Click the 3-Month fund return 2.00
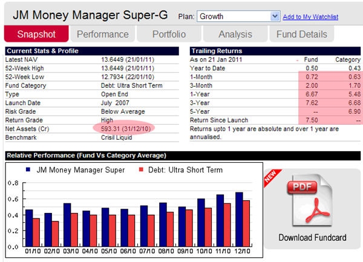The image size is (363, 262). (x=312, y=85)
